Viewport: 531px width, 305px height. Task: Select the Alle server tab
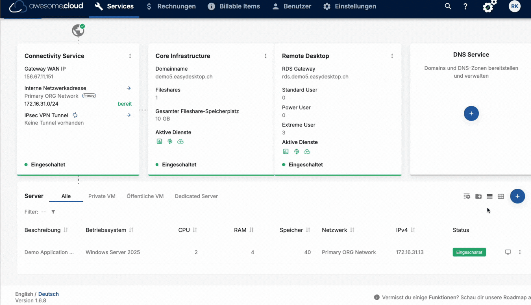click(66, 196)
